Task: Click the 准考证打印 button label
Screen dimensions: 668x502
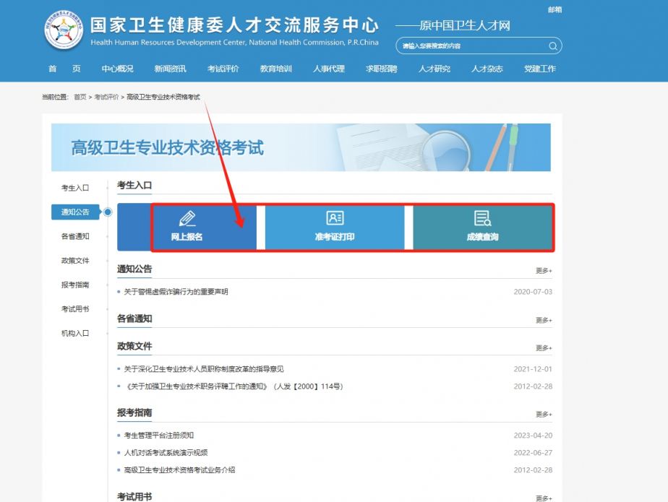Action: click(335, 237)
